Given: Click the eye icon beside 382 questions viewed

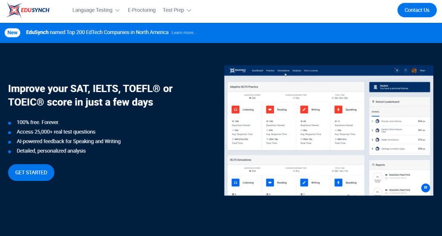Looking at the screenshot, I should pos(250,98).
